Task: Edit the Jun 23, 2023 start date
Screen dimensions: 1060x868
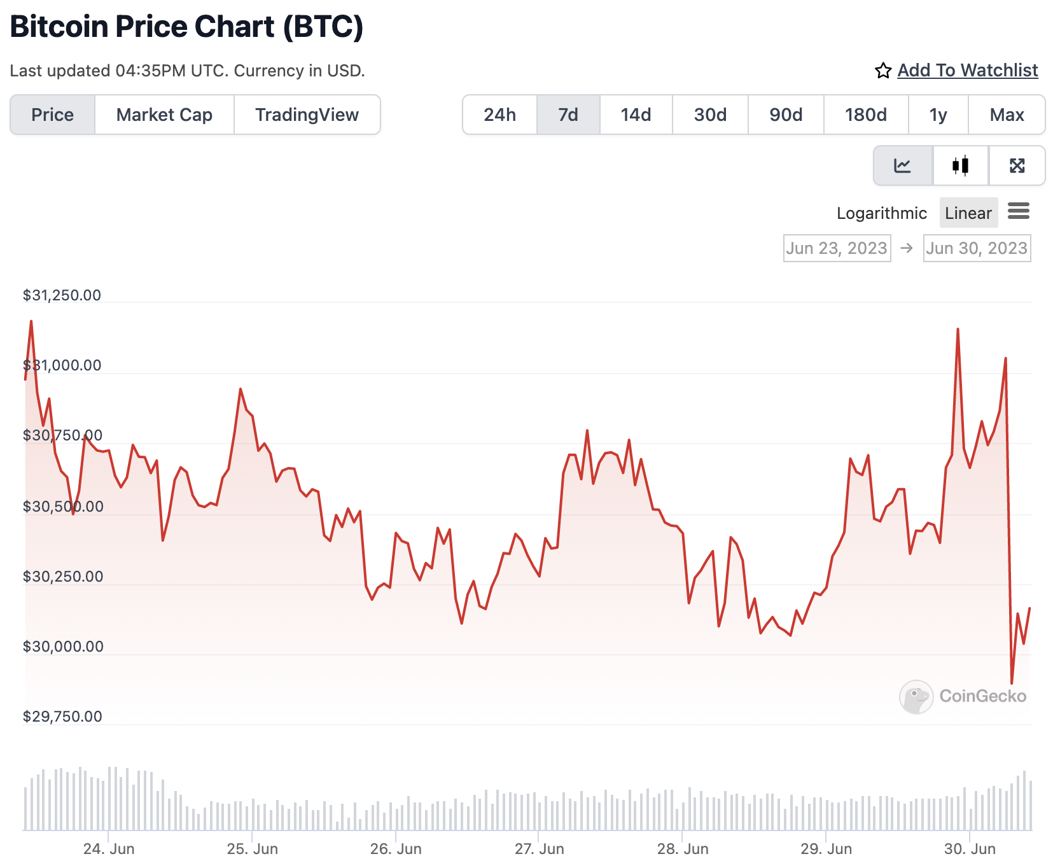Action: point(837,248)
